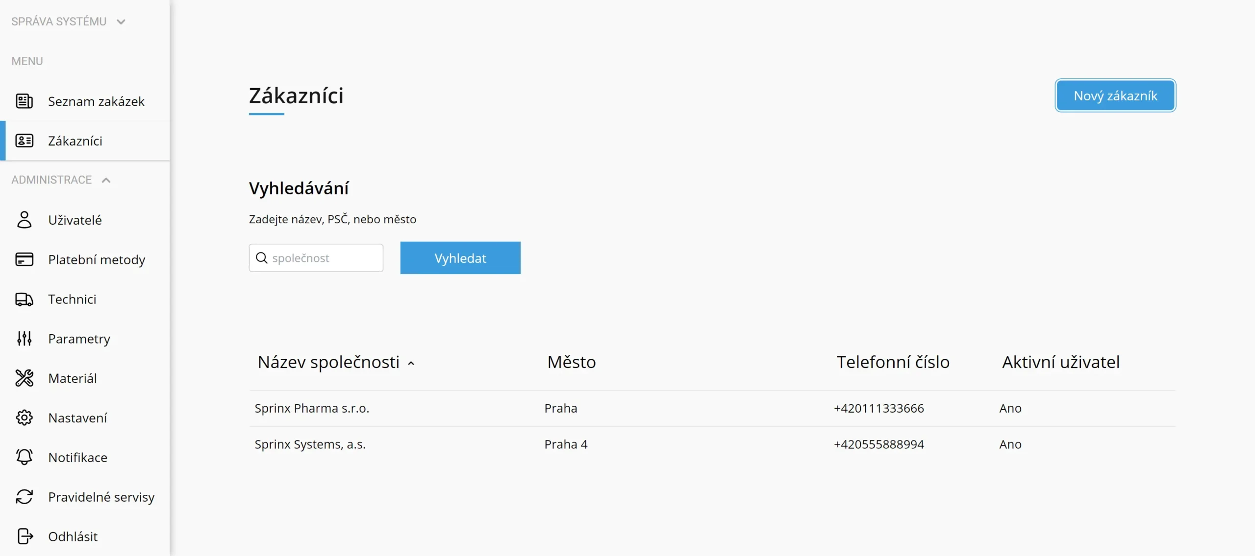Click the Vyhledat search button
Image resolution: width=1255 pixels, height=556 pixels.
tap(460, 258)
